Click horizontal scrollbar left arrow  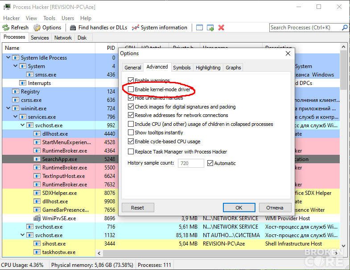99,253
